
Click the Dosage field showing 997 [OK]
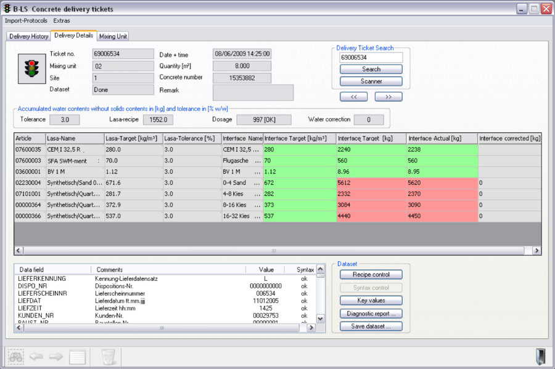[x=264, y=120]
